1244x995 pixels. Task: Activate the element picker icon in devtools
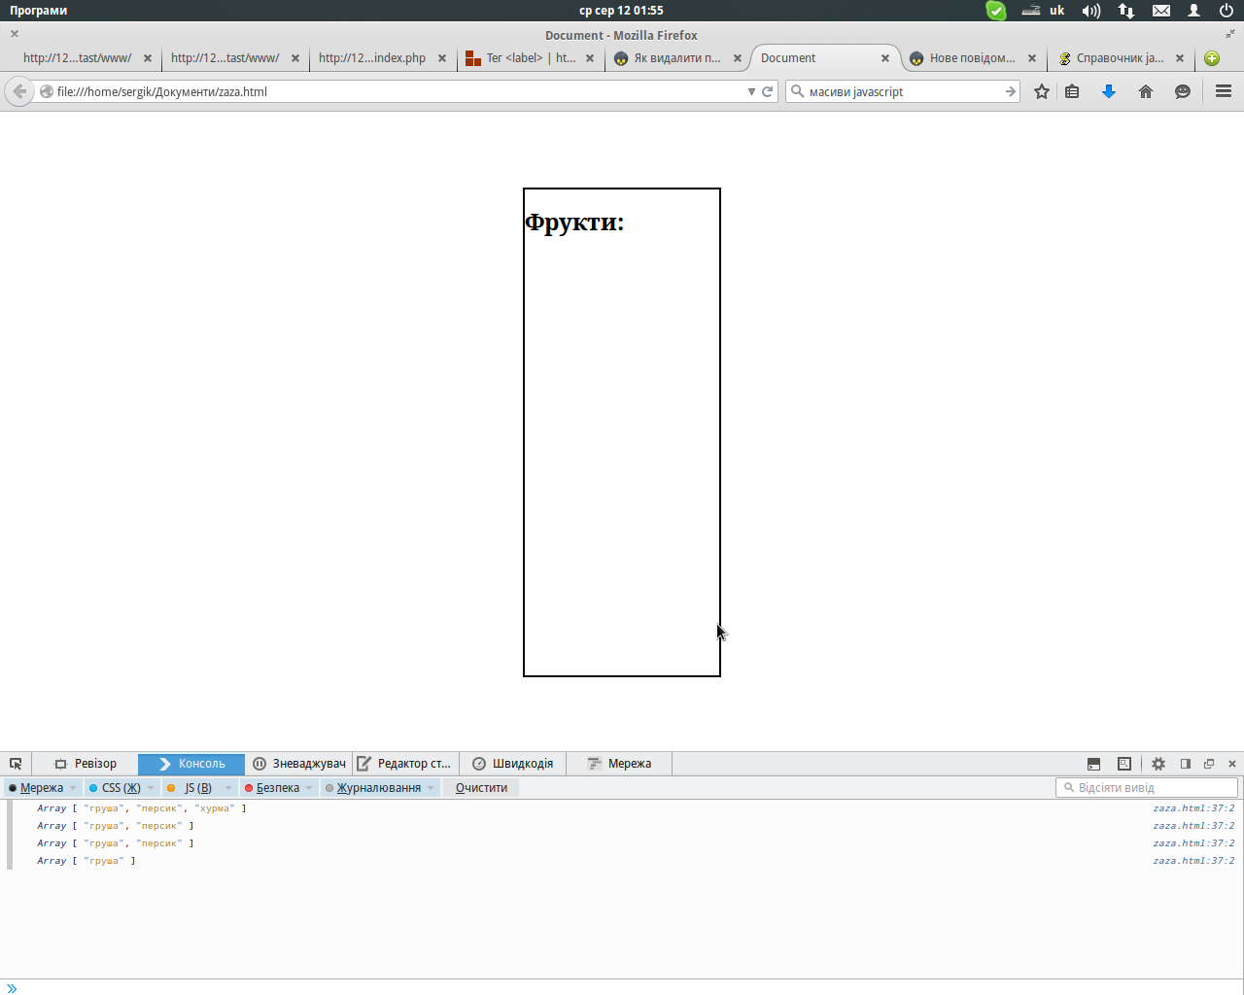(16, 764)
